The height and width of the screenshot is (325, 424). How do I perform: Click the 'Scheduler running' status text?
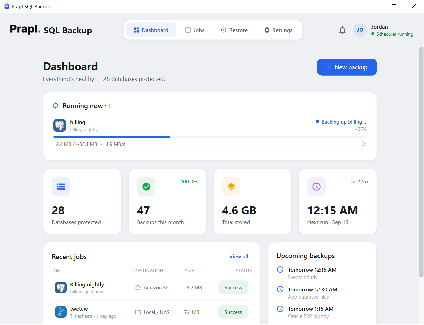[x=395, y=34]
